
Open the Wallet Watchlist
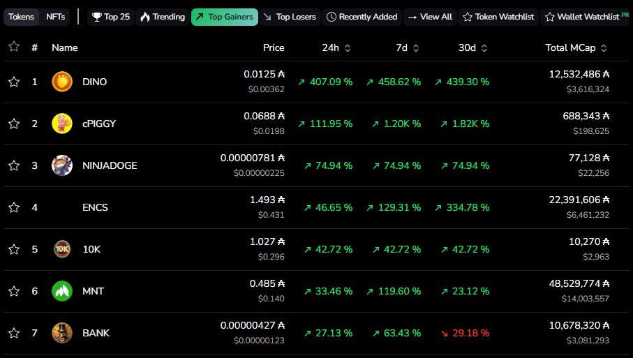pos(586,17)
